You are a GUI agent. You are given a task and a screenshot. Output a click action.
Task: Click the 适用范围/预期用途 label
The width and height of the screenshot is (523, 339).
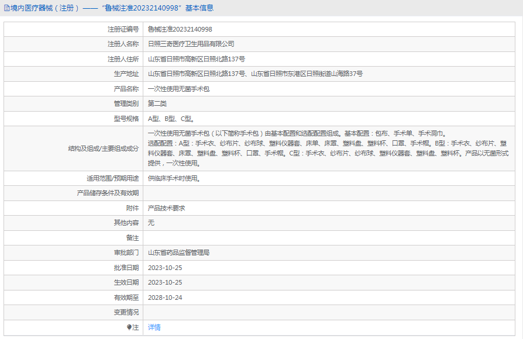click(112, 178)
